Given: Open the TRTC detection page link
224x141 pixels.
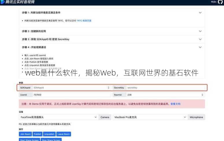Looking at the screenshot, I should coord(84,21).
